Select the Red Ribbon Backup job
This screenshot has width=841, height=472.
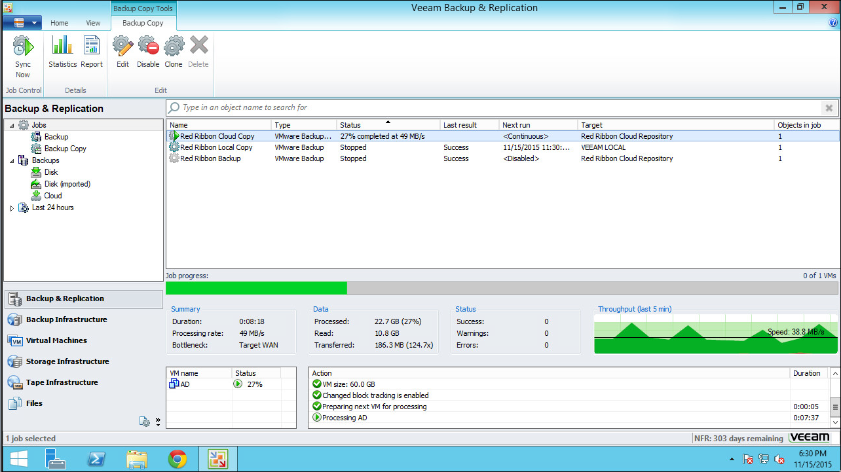pos(502,158)
